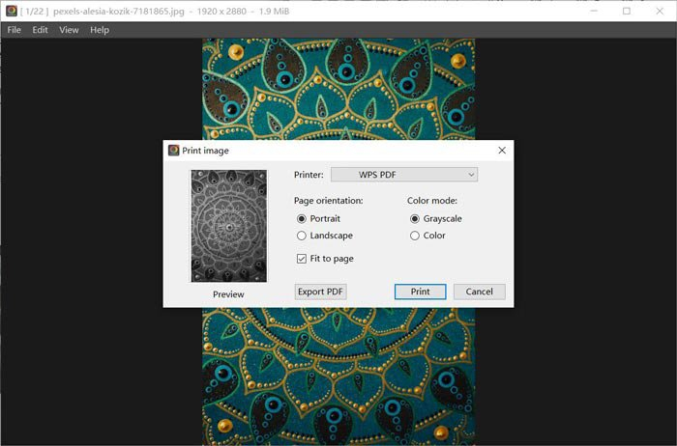The height and width of the screenshot is (446, 677).
Task: Select Landscape page orientation
Action: (x=302, y=236)
